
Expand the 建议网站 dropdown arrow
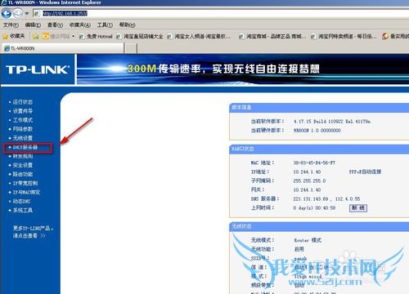tap(74, 36)
